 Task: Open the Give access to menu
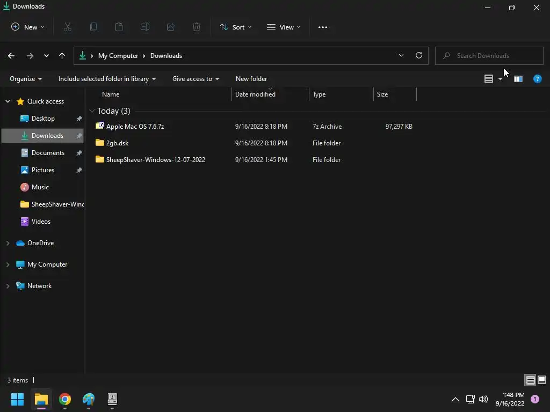[196, 79]
